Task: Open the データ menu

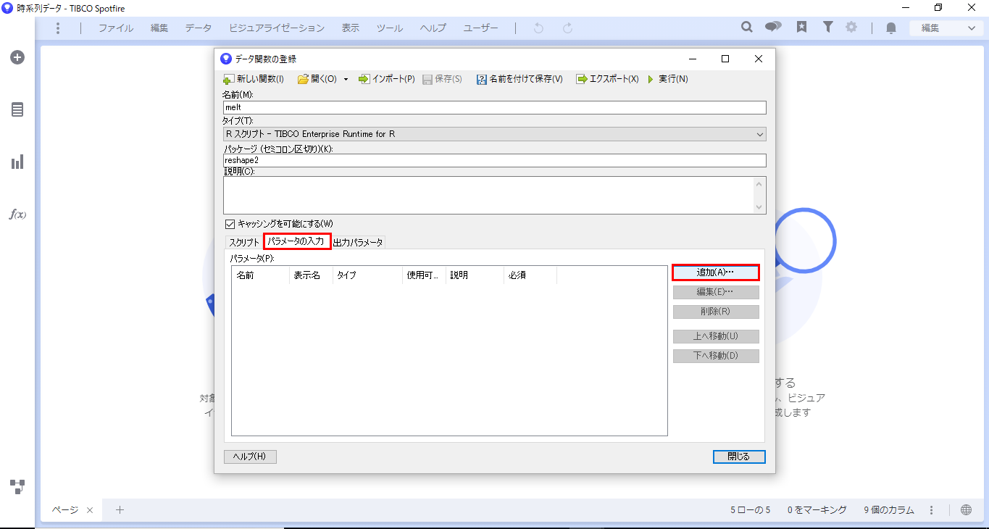Action: coord(199,28)
